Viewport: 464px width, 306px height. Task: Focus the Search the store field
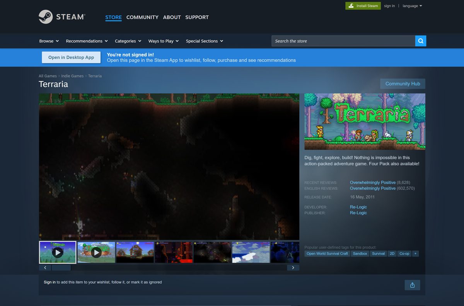pos(343,41)
